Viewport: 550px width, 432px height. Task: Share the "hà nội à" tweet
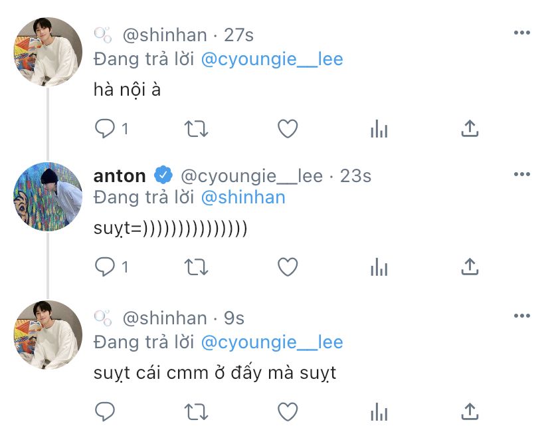(x=470, y=128)
